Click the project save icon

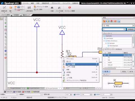(x=35, y=7)
